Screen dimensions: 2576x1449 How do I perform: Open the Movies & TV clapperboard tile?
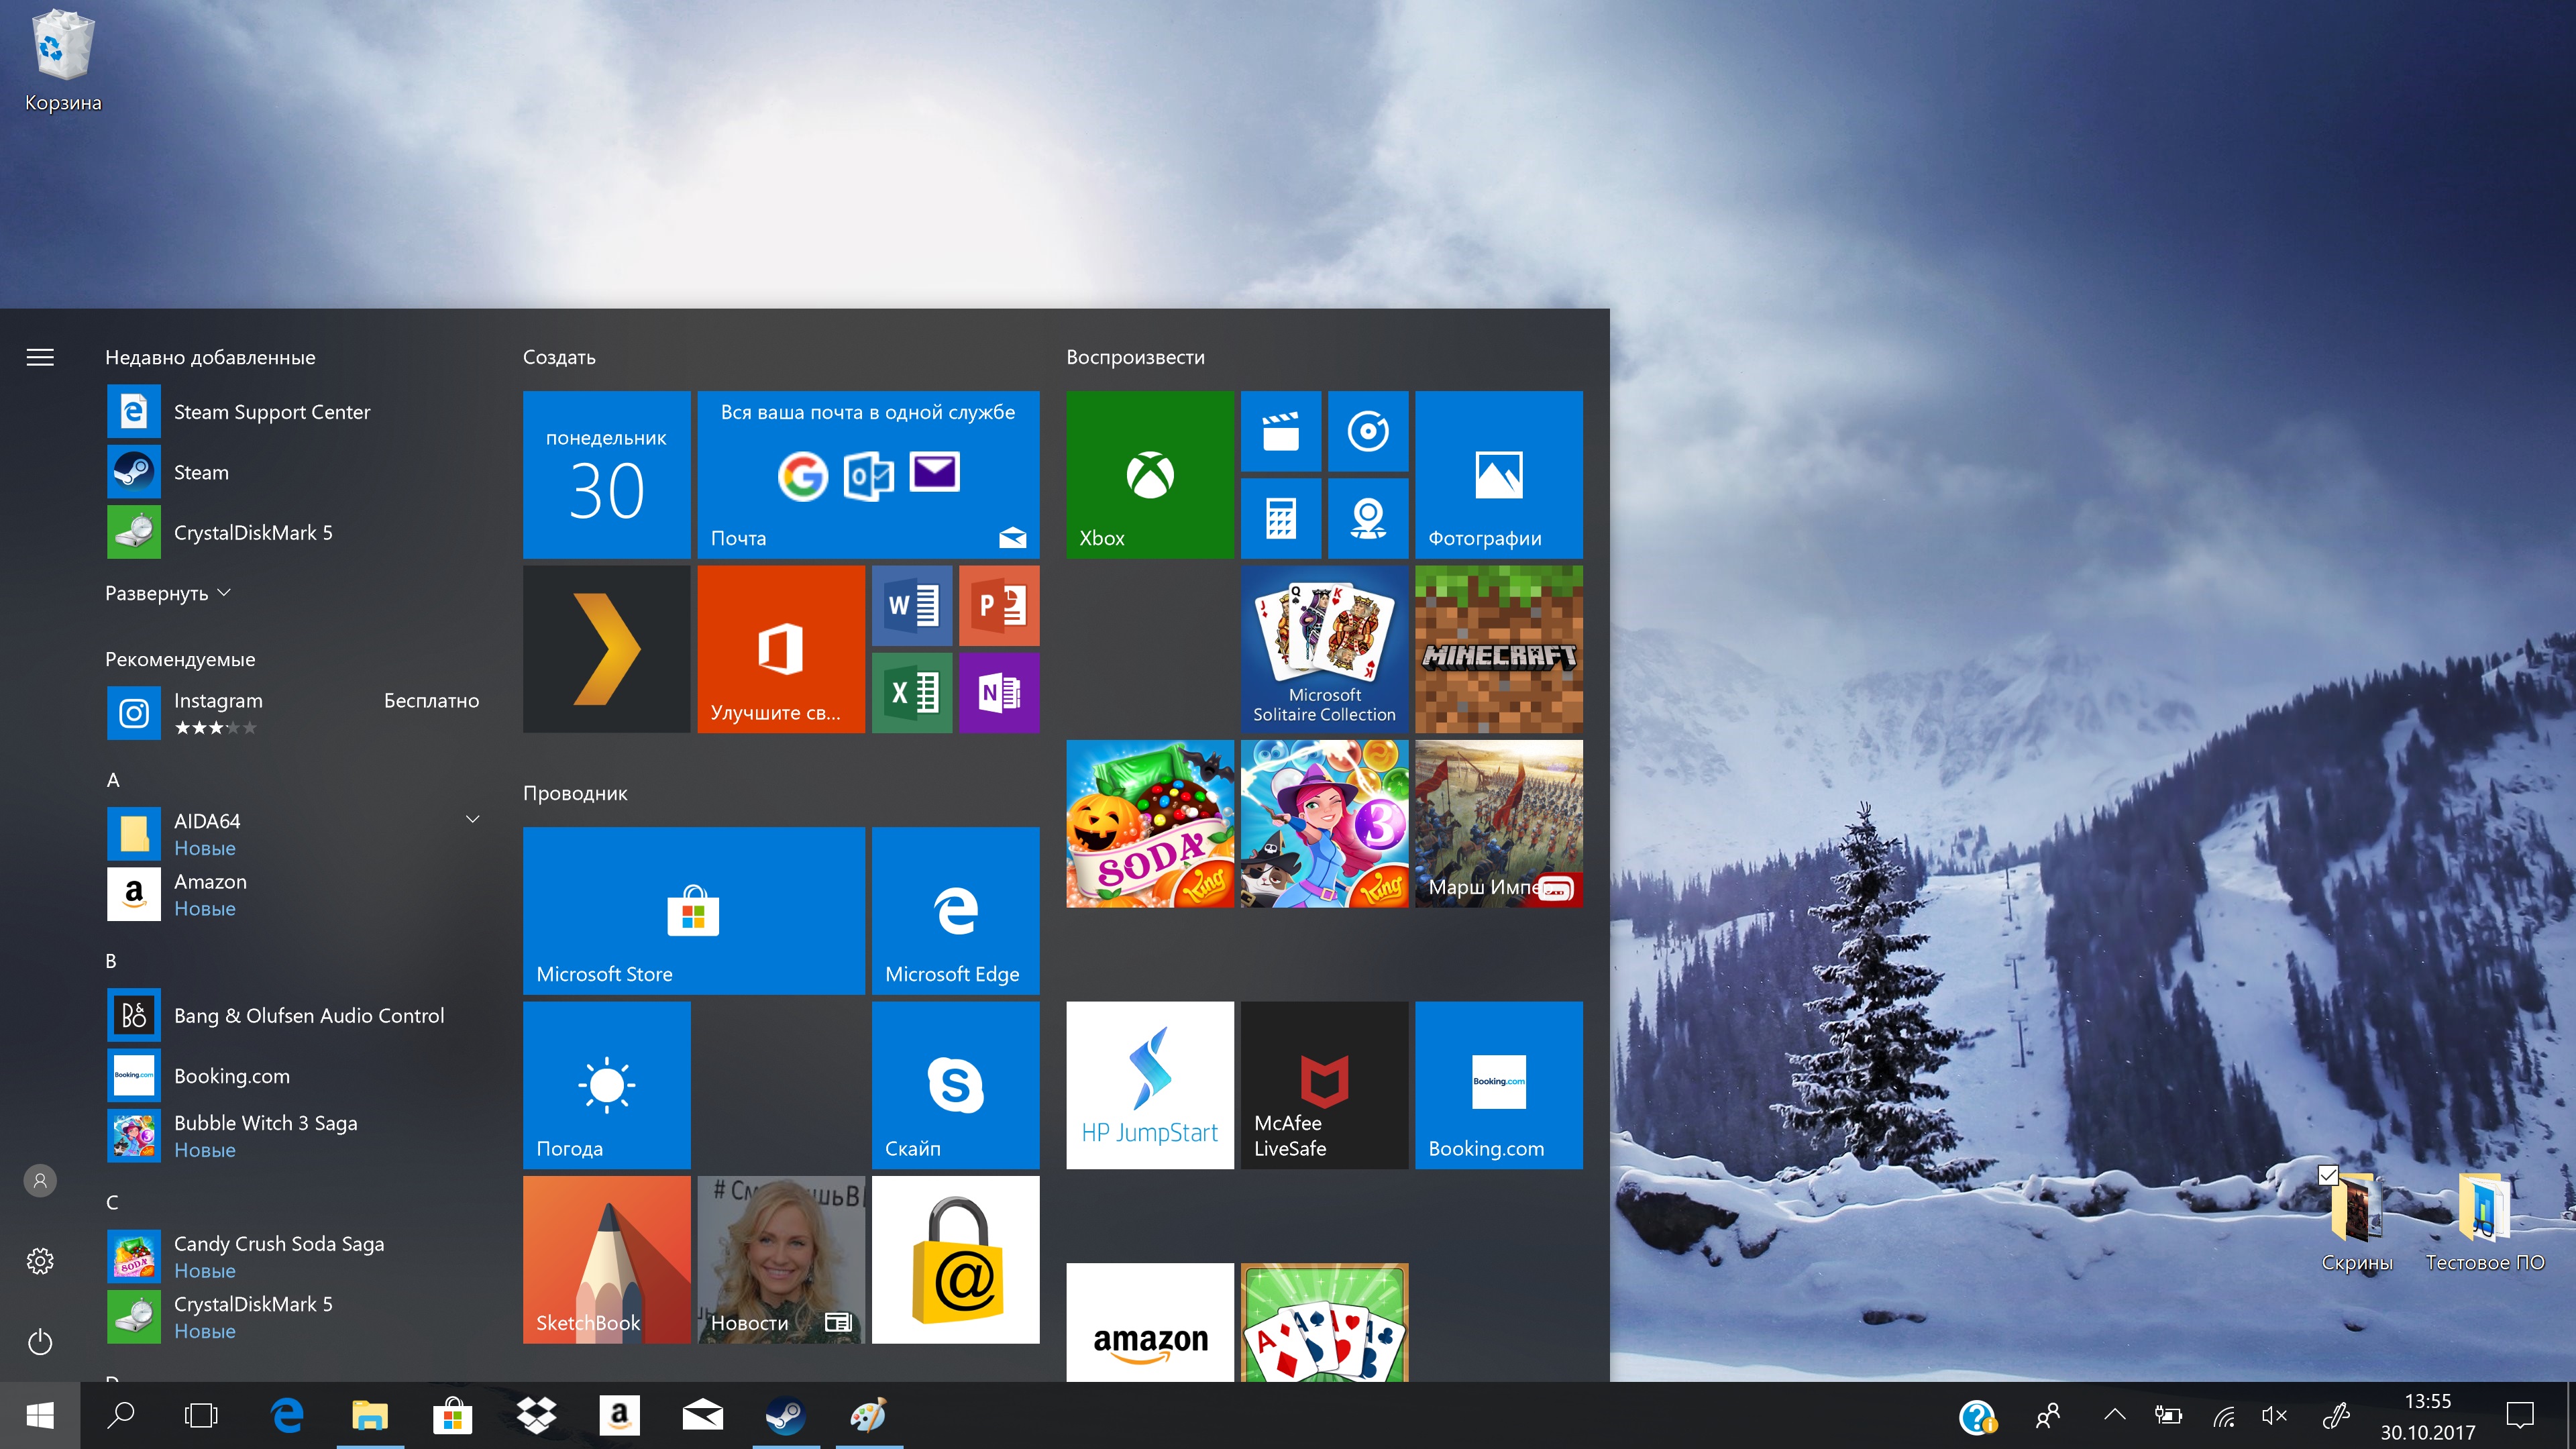(x=1280, y=431)
